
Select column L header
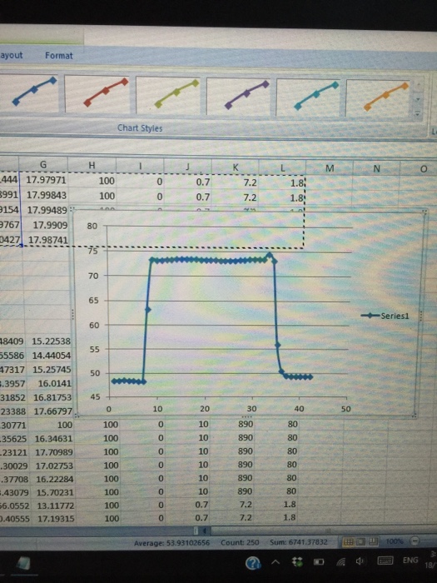click(x=282, y=168)
